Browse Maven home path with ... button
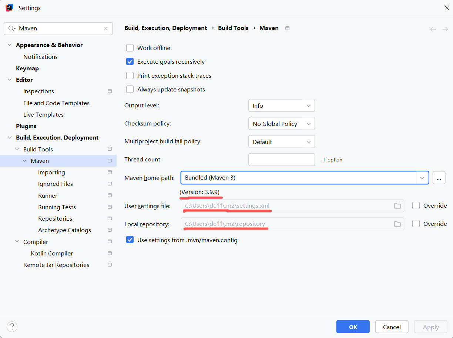 click(439, 178)
